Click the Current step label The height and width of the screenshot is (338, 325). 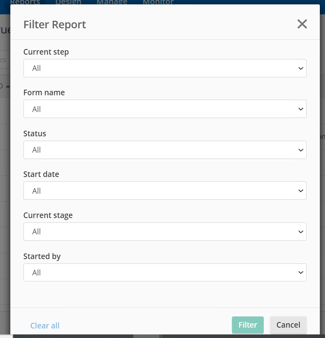(x=46, y=52)
